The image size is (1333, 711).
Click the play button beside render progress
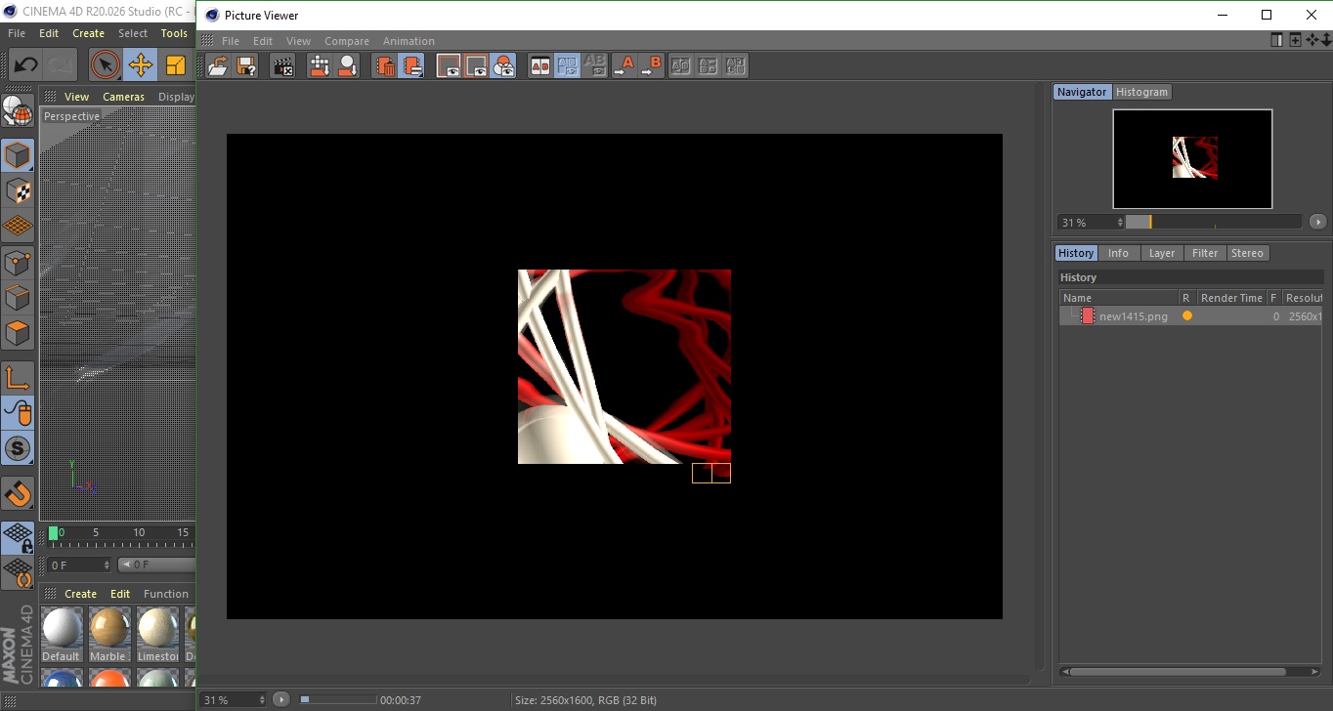[x=281, y=699]
